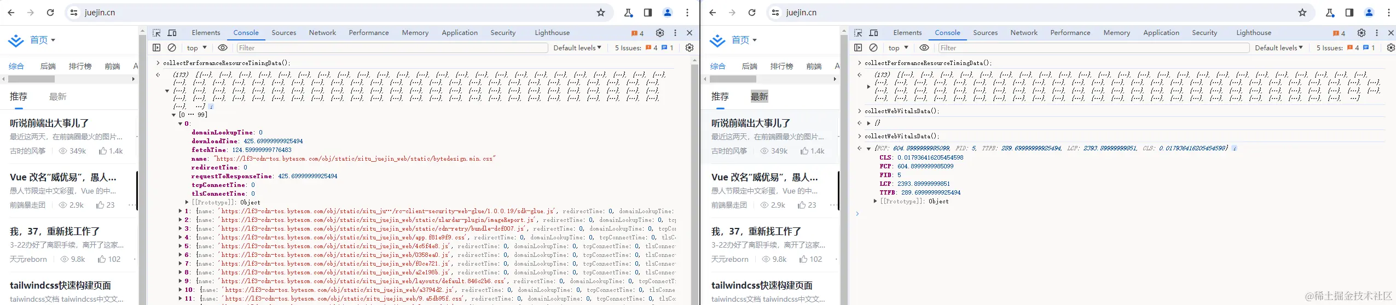Viewport: 1396px width, 305px height.
Task: Reload the page in right browser window
Action: (752, 13)
